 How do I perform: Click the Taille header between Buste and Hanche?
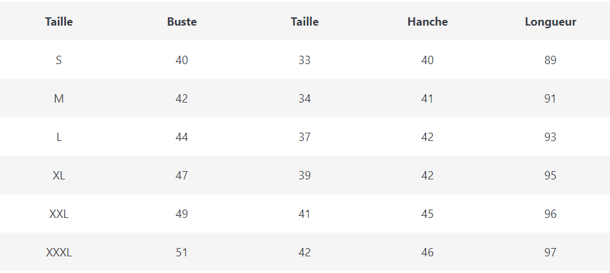point(304,22)
